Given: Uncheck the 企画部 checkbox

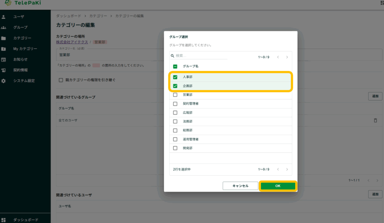Looking at the screenshot, I should click(x=175, y=86).
